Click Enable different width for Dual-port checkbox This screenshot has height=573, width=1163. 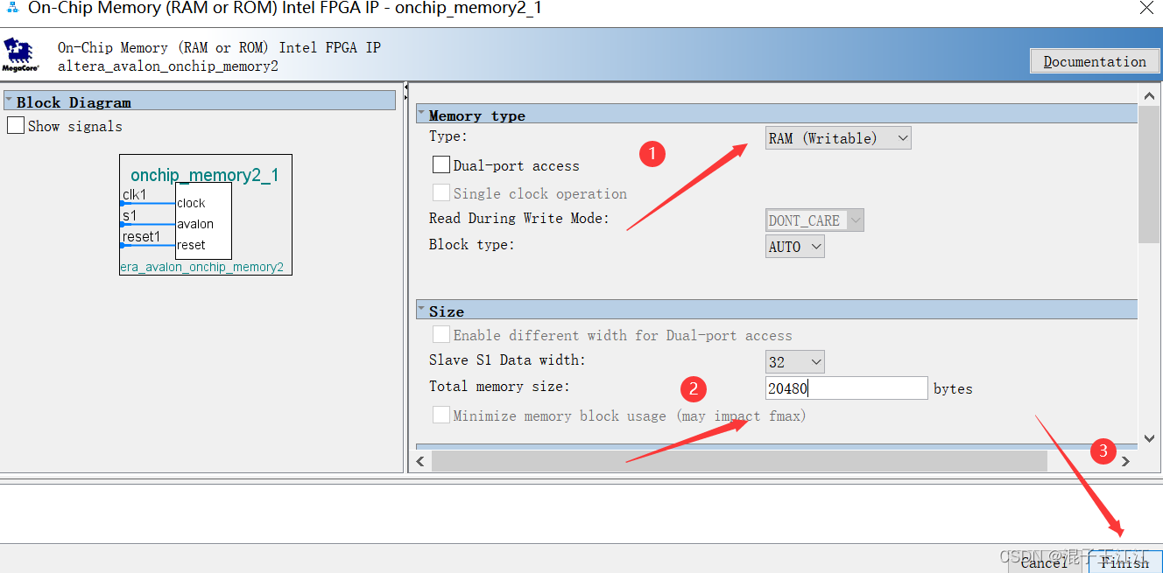pos(441,334)
